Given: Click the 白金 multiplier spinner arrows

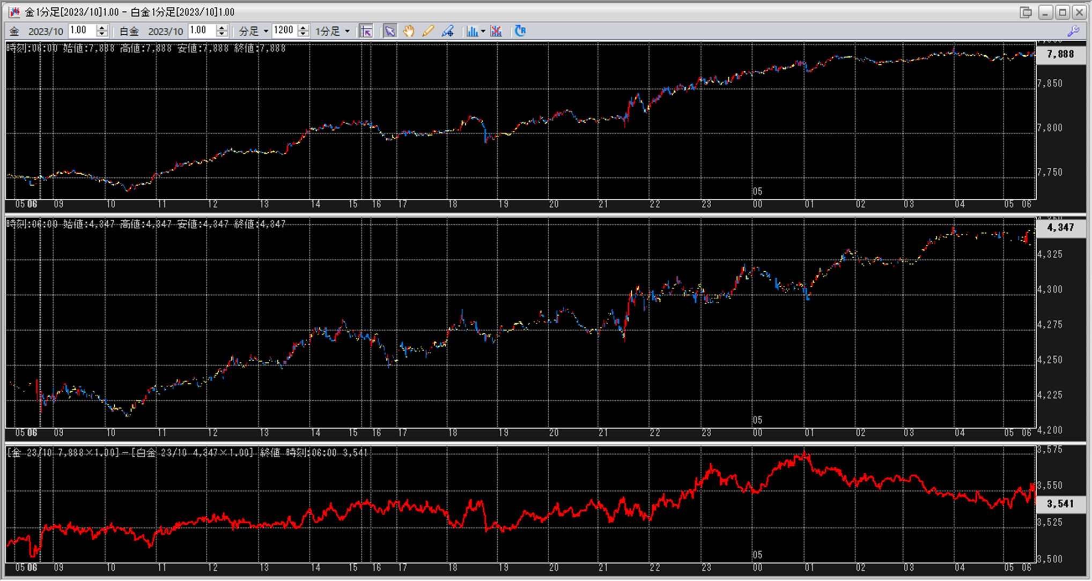Looking at the screenshot, I should pyautogui.click(x=222, y=31).
